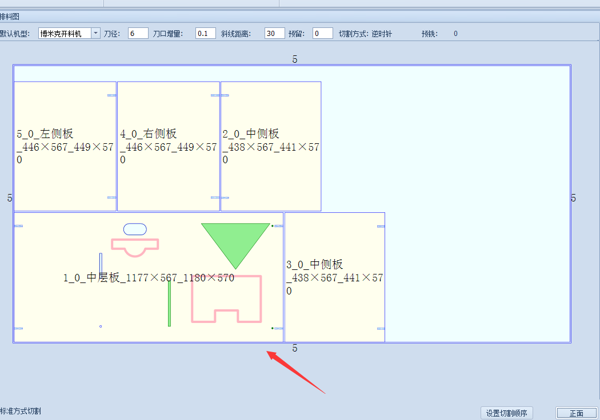Viewport: 600px width, 420px height.
Task: Click the 设置切割顺序 button
Action: click(506, 413)
